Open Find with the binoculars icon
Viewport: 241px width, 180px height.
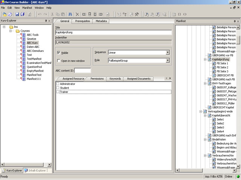tap(70, 14)
